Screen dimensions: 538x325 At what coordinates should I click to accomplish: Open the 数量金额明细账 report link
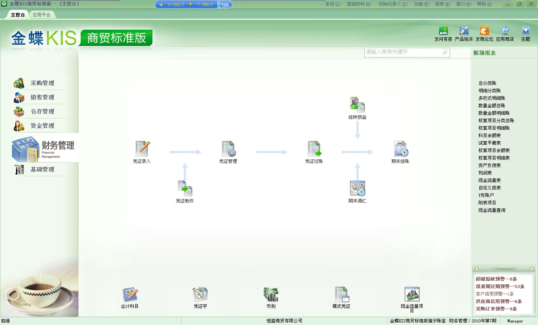(x=494, y=113)
